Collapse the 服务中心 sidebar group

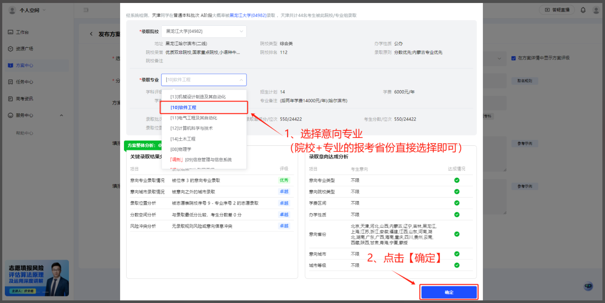coord(61,116)
